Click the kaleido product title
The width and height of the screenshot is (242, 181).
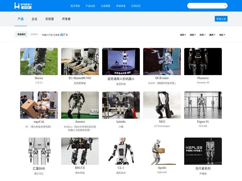pos(121,122)
